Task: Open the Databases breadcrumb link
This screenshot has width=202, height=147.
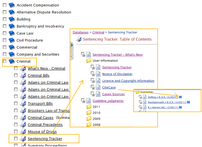Action: (x=80, y=32)
